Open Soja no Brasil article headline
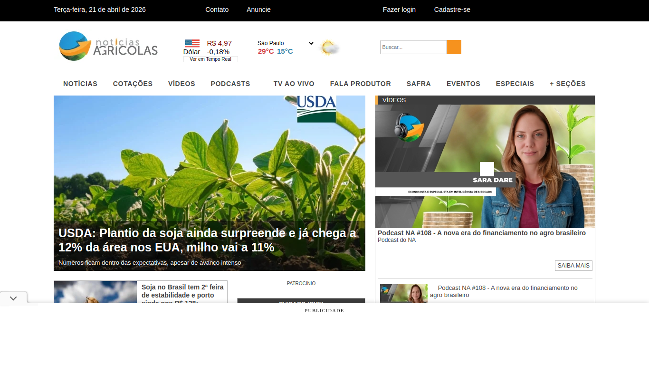 tap(183, 294)
